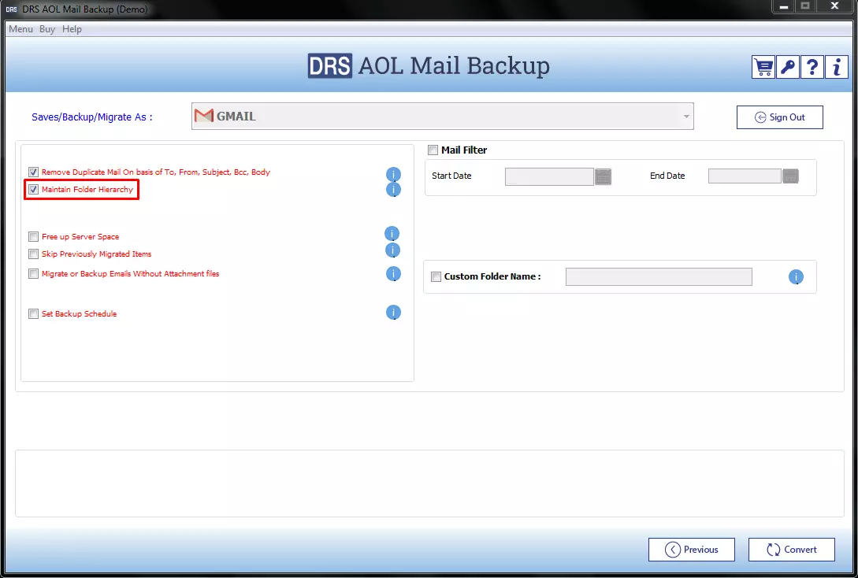The width and height of the screenshot is (858, 578).
Task: Show info for Maintain Folder Hierarchy
Action: pos(393,189)
